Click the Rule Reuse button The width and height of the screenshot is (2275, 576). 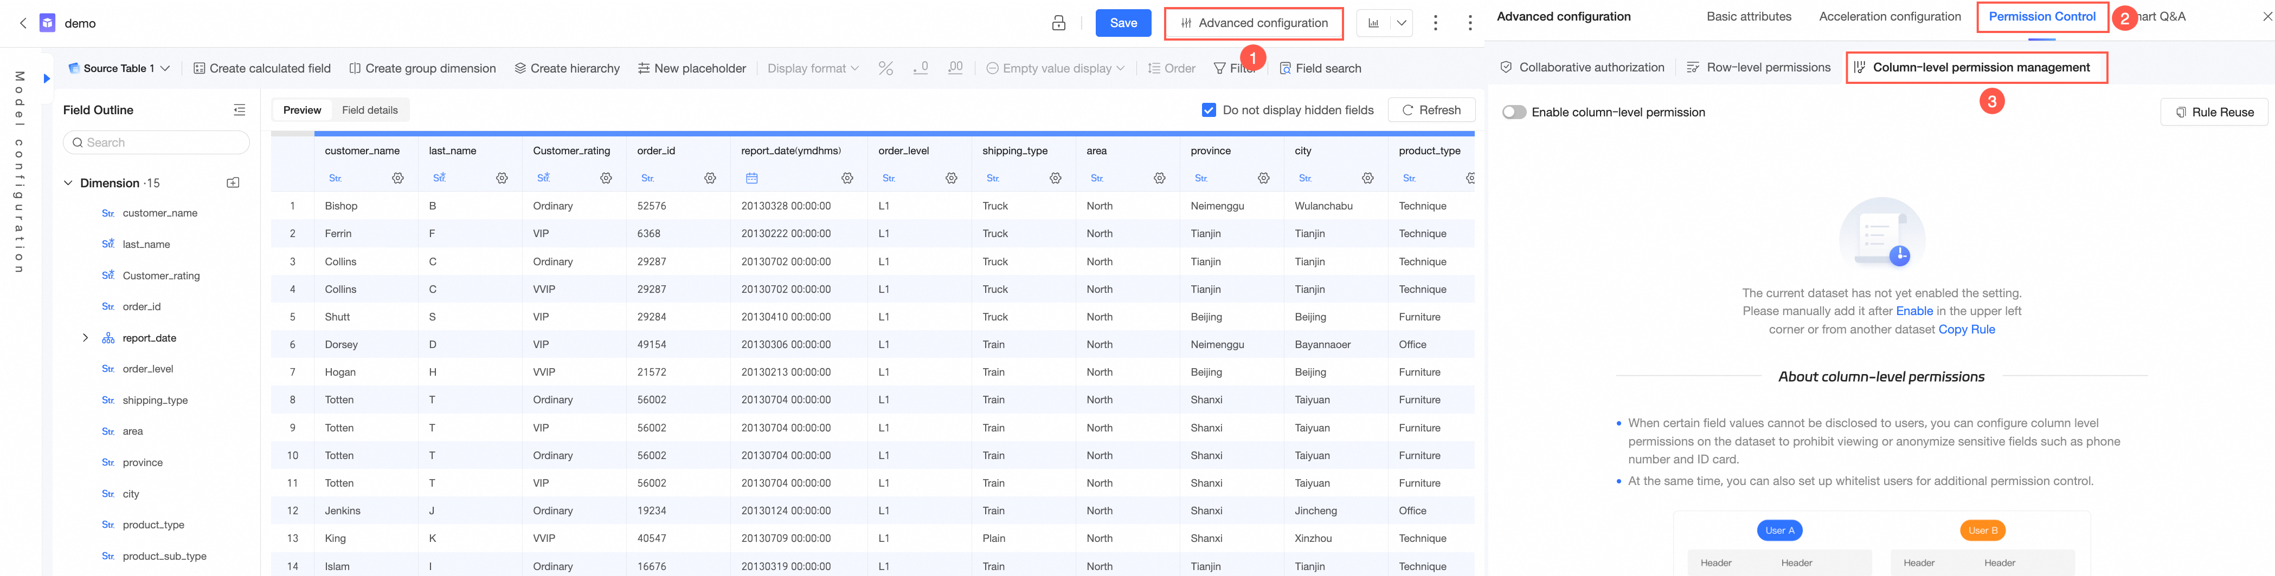click(x=2213, y=112)
